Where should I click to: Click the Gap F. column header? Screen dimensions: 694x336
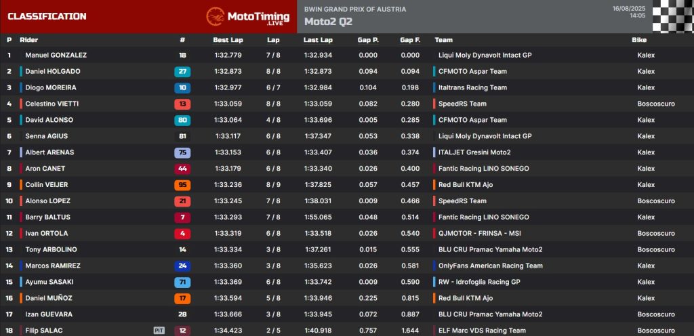click(410, 40)
